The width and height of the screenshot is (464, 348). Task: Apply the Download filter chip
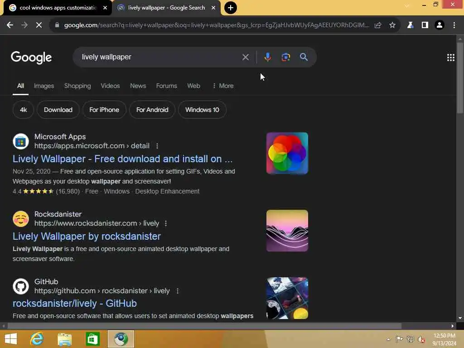click(x=58, y=110)
